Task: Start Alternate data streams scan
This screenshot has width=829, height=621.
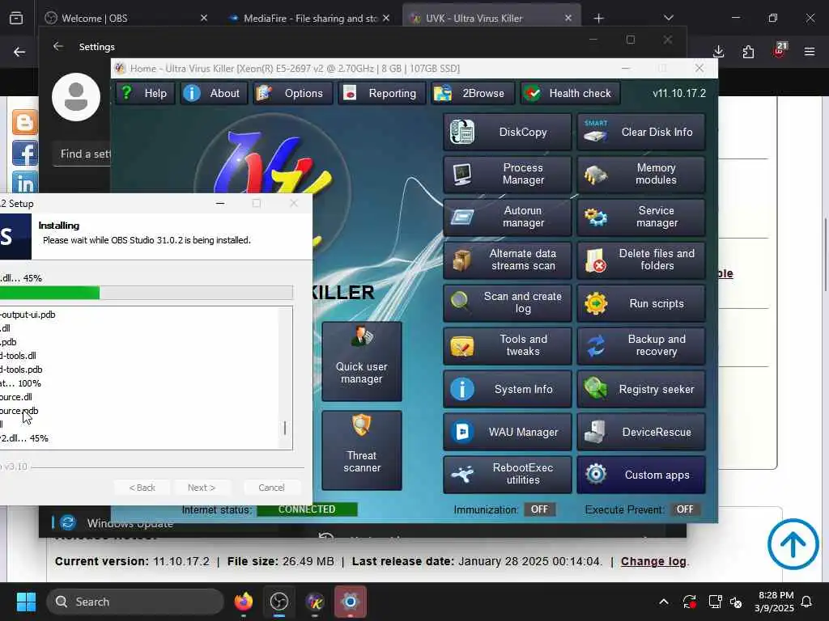Action: coord(507,260)
